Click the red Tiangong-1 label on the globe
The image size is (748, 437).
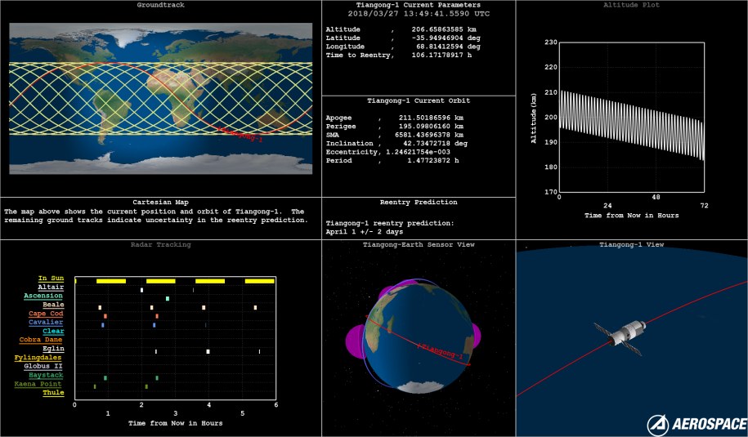(442, 350)
